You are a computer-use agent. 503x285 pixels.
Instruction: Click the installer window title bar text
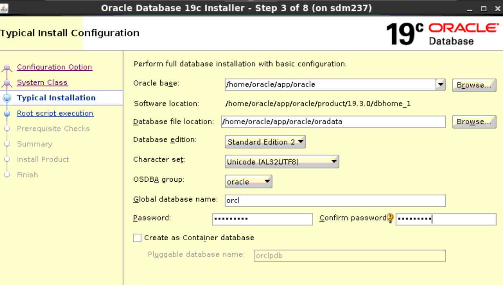pyautogui.click(x=236, y=8)
